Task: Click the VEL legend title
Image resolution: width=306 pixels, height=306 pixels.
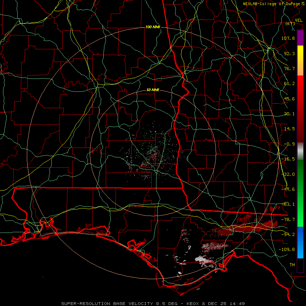Action: point(299,20)
